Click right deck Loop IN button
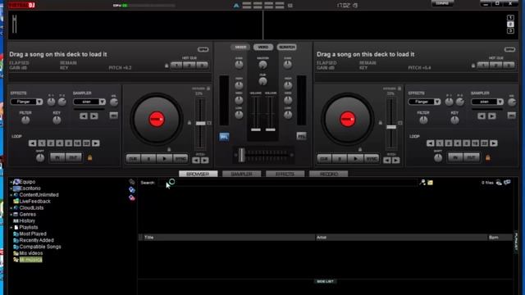Screen dimensions: 525x295 pos(455,157)
